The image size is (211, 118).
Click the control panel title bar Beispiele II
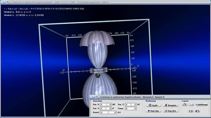tap(150, 97)
